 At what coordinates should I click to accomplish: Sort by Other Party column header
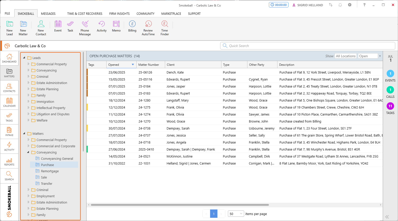click(262, 64)
